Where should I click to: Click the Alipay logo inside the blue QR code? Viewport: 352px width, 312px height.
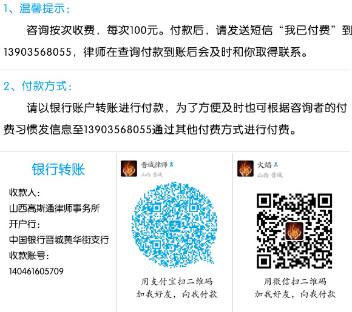coord(176,226)
